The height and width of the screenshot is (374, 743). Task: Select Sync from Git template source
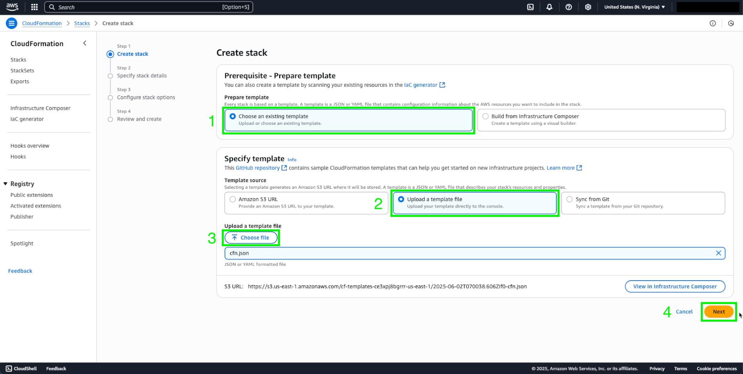pyautogui.click(x=643, y=203)
